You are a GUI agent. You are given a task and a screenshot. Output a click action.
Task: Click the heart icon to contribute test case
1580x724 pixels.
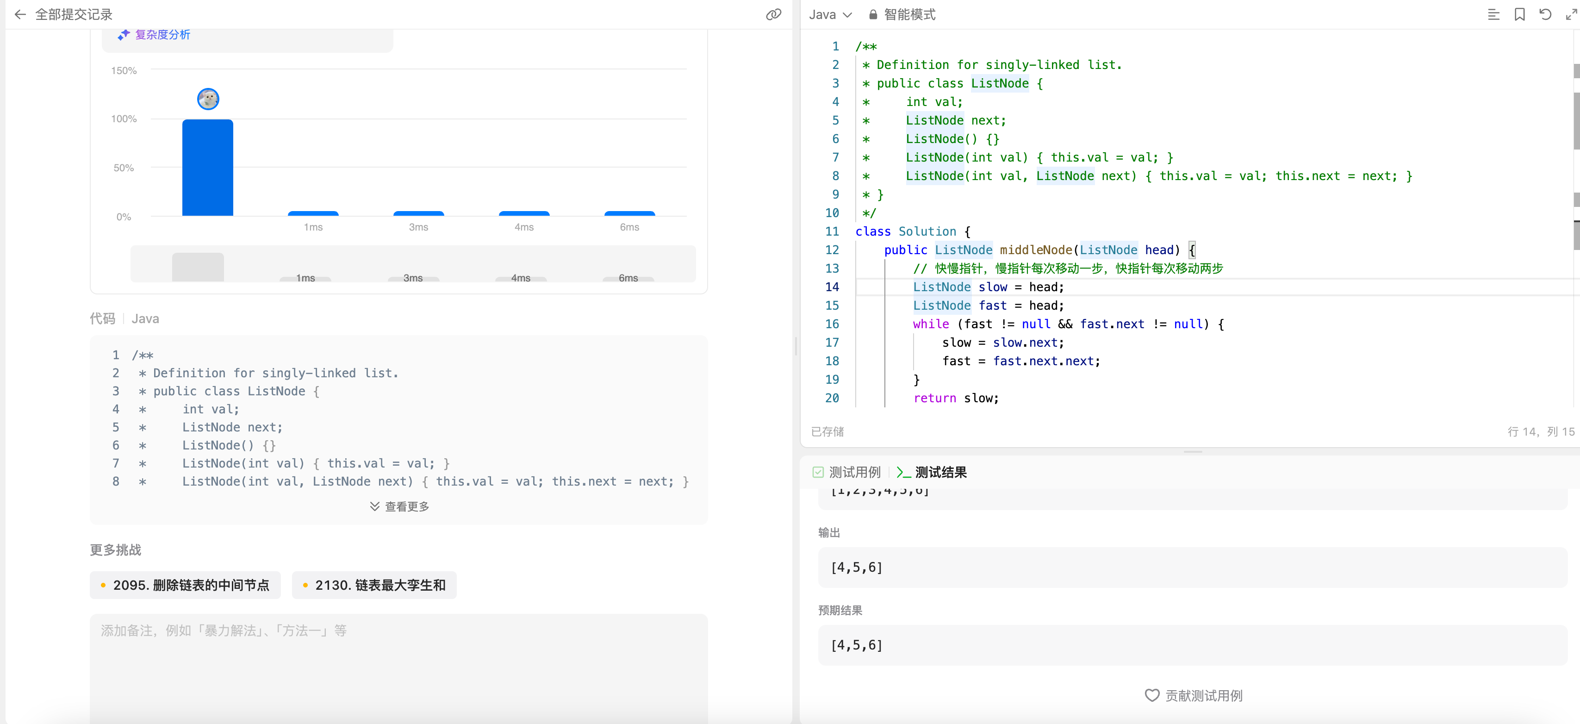click(1152, 695)
